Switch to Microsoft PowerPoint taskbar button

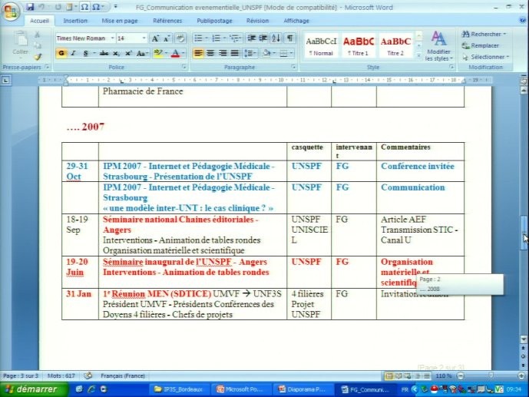pos(240,389)
